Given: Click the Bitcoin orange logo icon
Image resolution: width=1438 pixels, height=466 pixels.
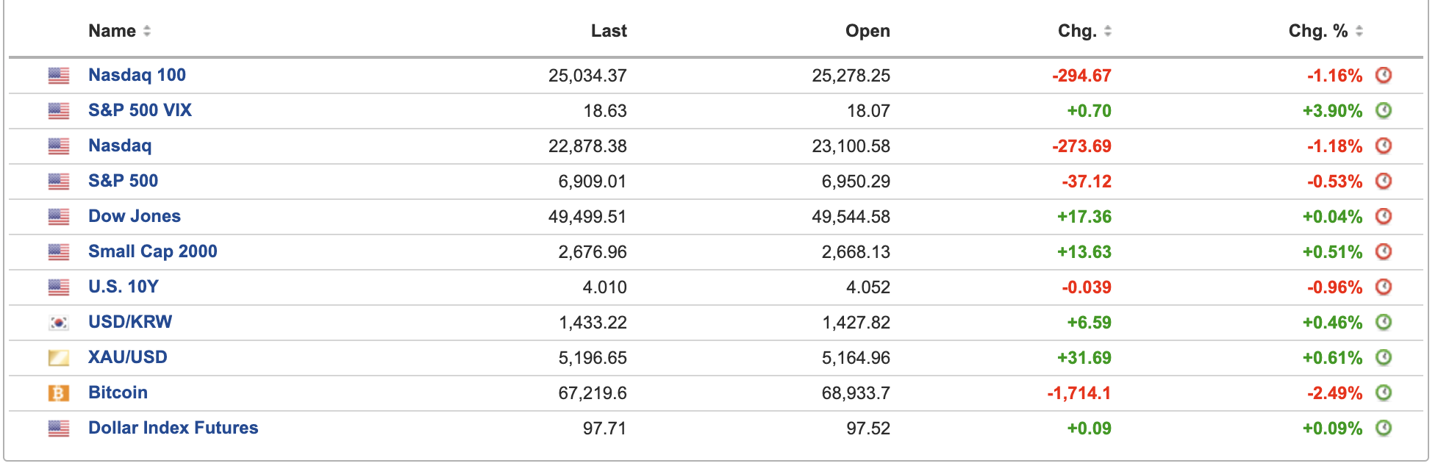Looking at the screenshot, I should point(59,393).
